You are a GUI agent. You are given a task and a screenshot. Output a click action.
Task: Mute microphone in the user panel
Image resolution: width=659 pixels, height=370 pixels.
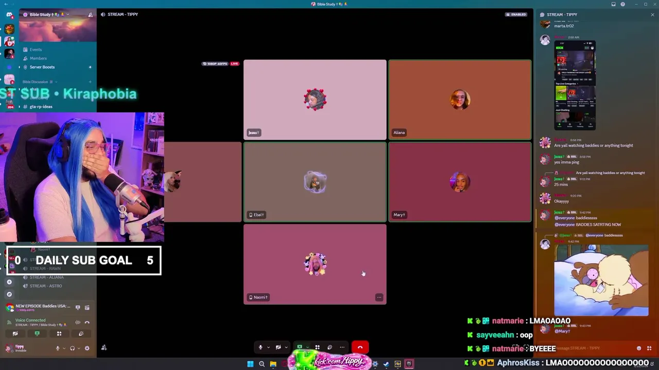[58, 348]
